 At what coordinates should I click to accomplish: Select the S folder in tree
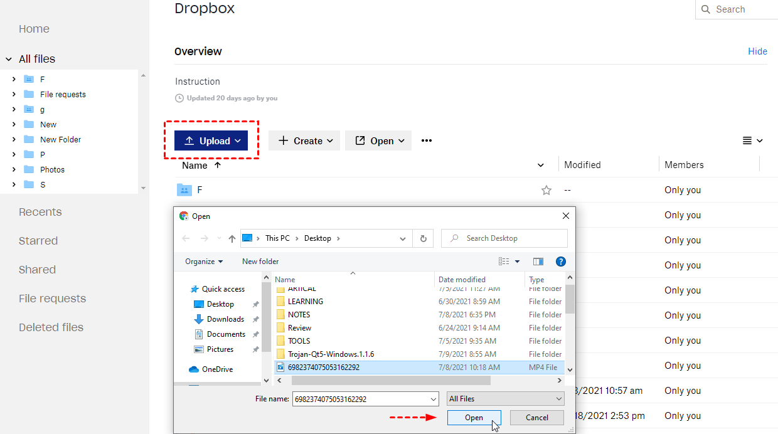point(42,184)
